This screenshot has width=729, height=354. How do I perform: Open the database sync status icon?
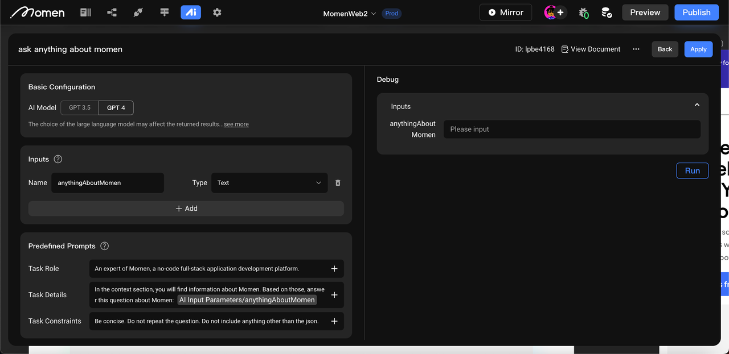pos(607,13)
